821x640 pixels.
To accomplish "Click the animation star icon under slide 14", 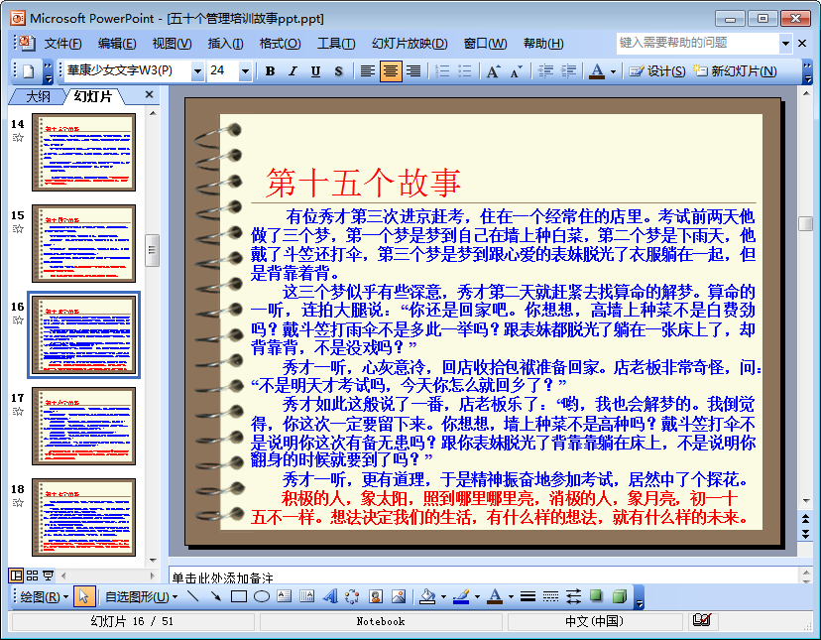I will click(18, 138).
